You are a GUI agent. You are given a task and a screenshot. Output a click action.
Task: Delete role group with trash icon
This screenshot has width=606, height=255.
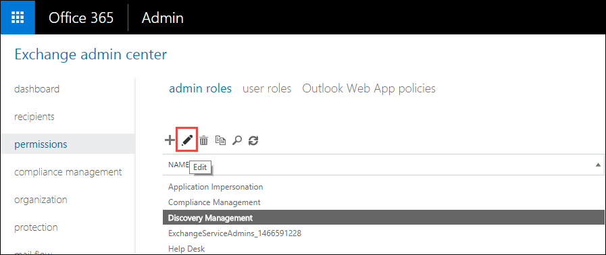click(x=203, y=140)
